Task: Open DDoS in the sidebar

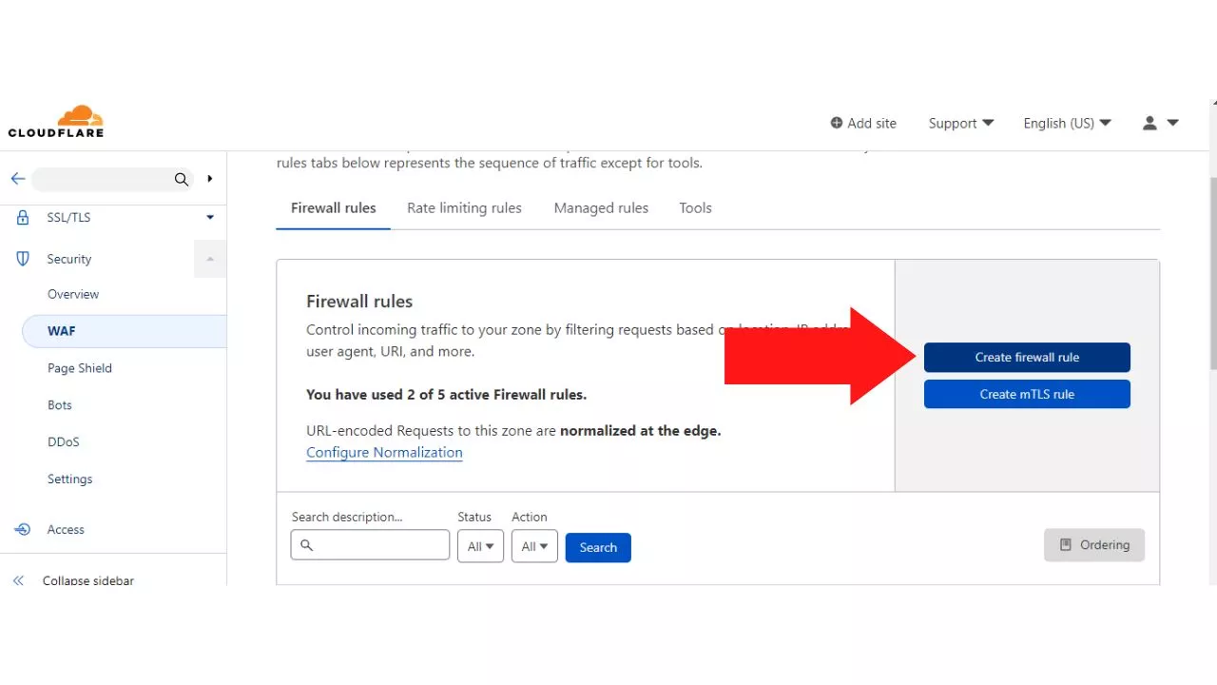Action: 64,442
